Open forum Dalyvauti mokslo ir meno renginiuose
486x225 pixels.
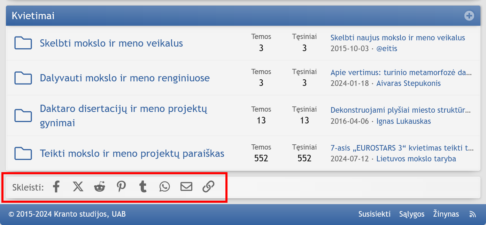125,78
